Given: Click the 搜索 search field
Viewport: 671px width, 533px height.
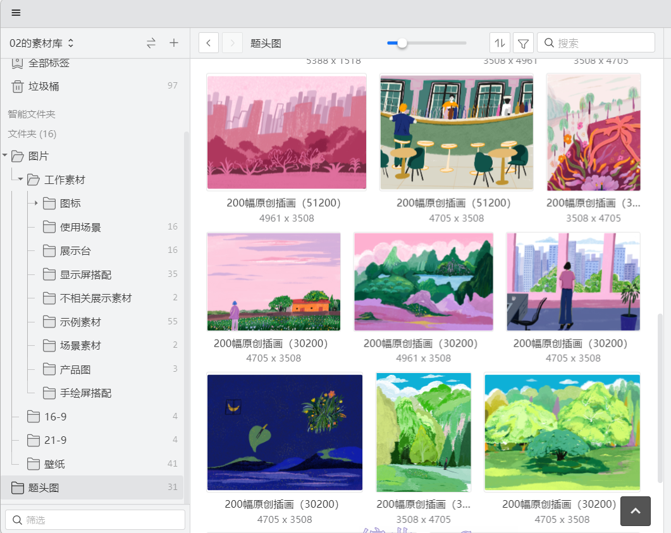Looking at the screenshot, I should [x=596, y=43].
